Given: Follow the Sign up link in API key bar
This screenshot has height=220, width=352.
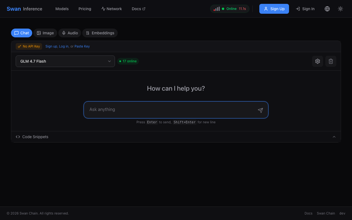Looking at the screenshot, I should click(x=51, y=46).
